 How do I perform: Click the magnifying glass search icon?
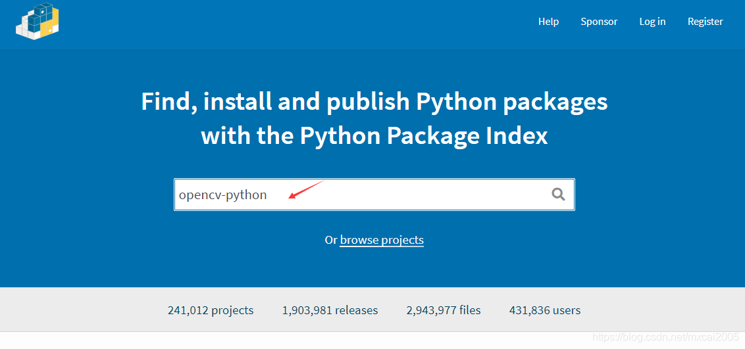tap(558, 194)
